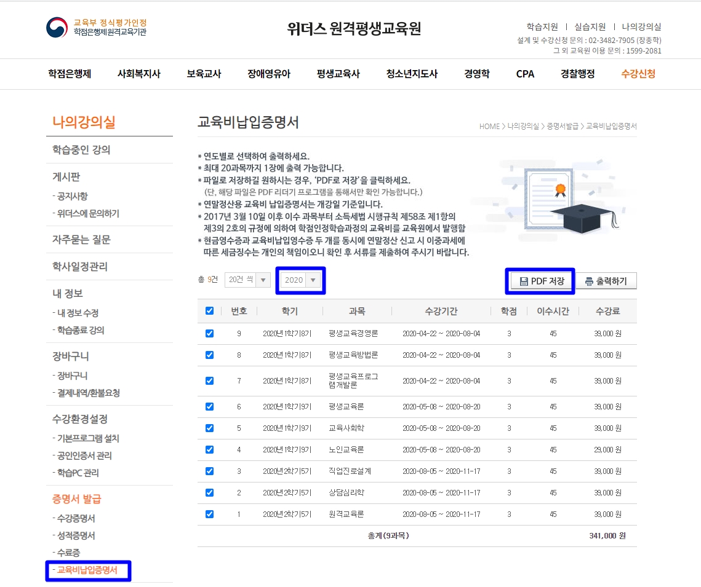Click the 출력하기 print button

coord(606,282)
